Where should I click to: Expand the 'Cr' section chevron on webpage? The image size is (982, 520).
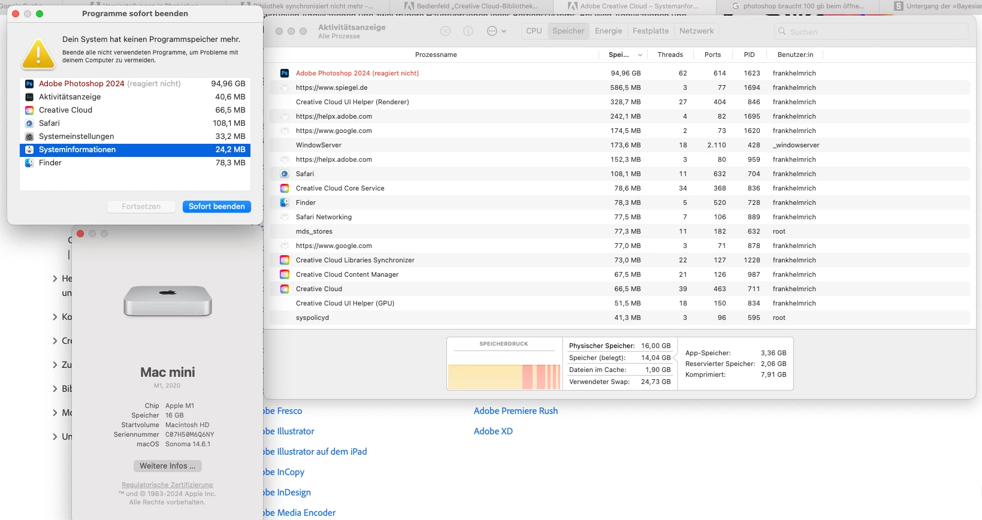pyautogui.click(x=55, y=341)
